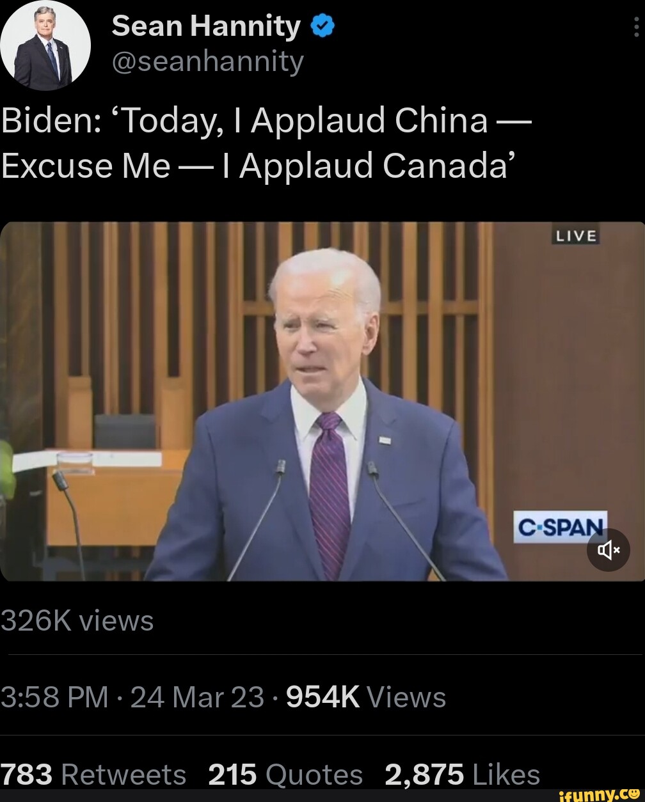Click the 326K views label
The image size is (645, 802).
click(x=77, y=620)
